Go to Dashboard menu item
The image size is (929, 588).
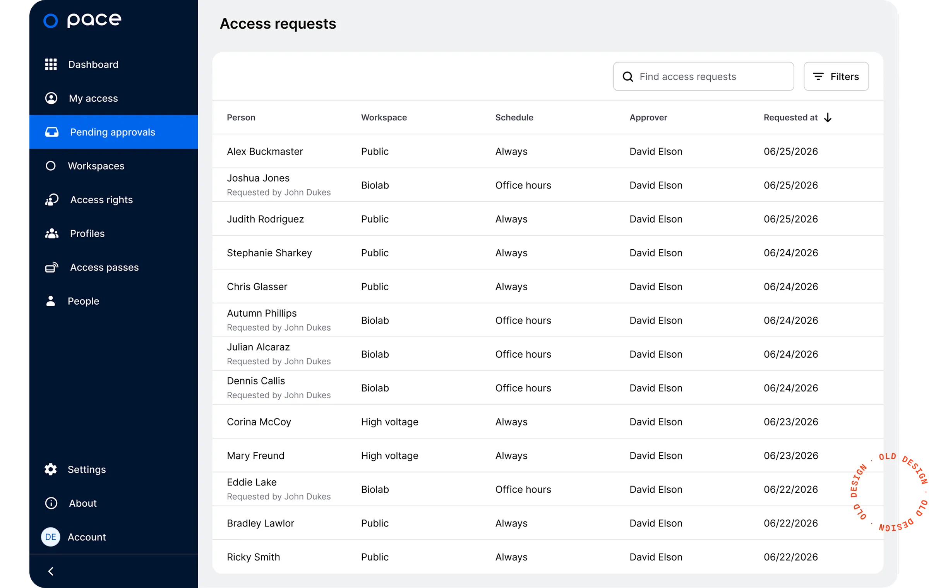click(x=113, y=64)
